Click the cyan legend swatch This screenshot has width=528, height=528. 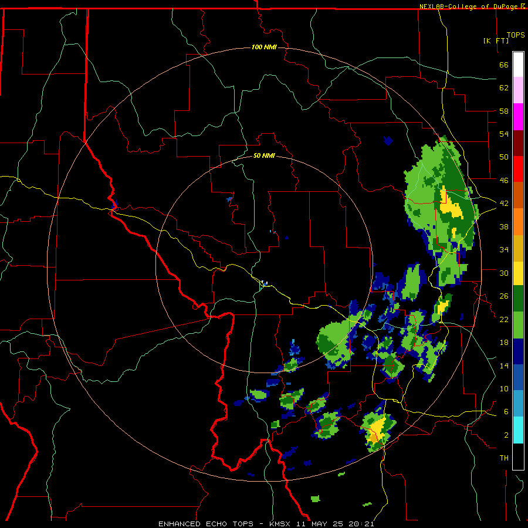[x=518, y=430]
